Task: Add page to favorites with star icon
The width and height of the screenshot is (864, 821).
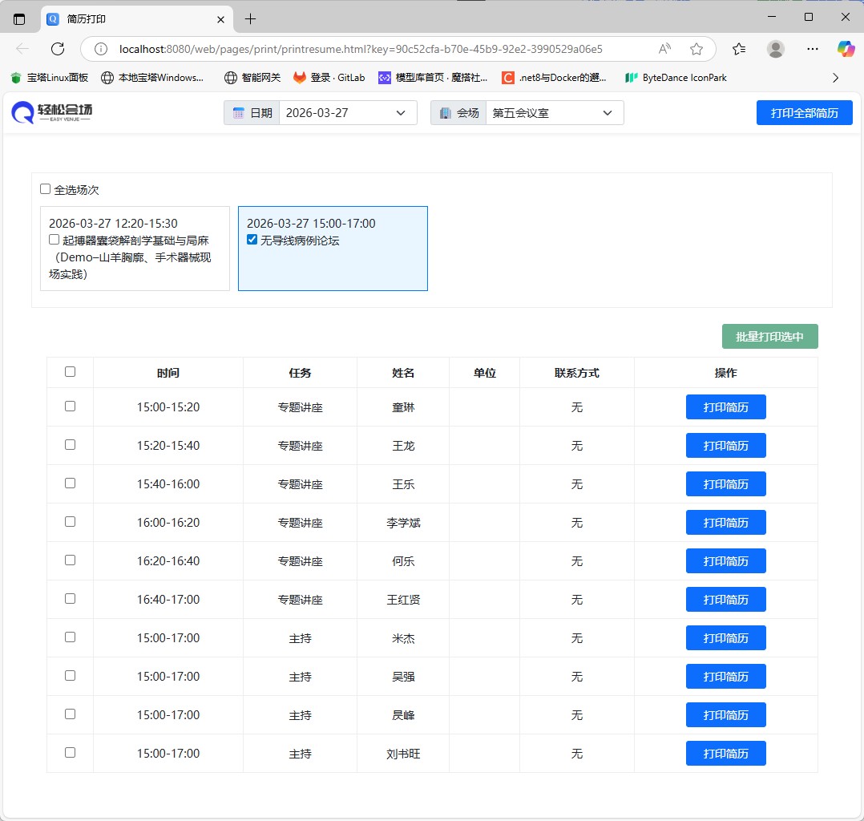Action: (696, 49)
